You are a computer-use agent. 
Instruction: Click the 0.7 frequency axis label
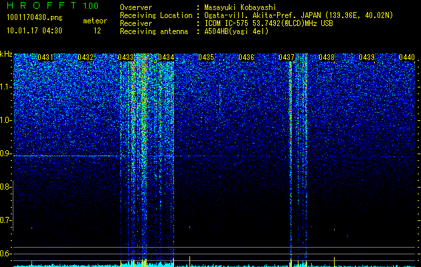pos(5,220)
